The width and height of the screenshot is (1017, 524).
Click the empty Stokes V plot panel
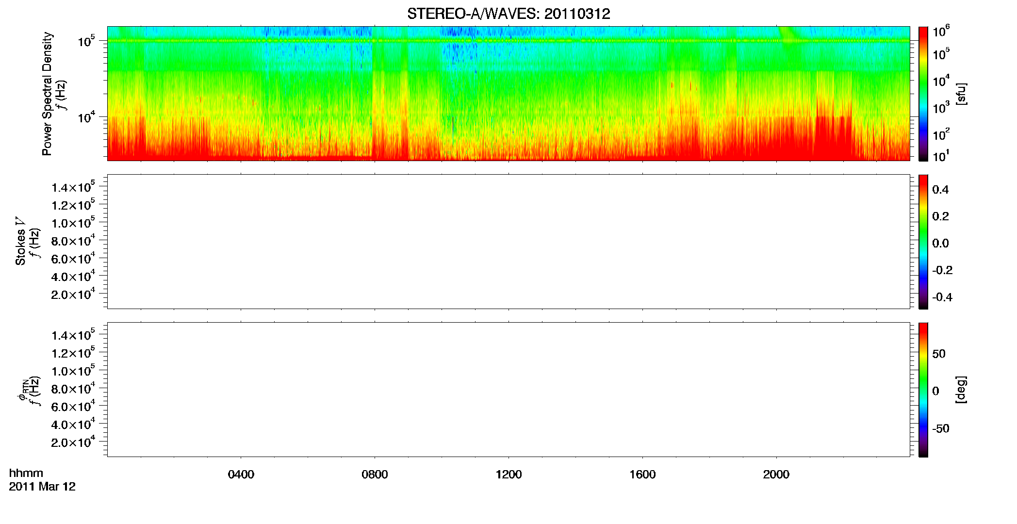(x=508, y=242)
